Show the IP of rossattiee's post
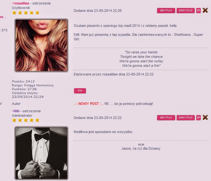 pos(198,11)
